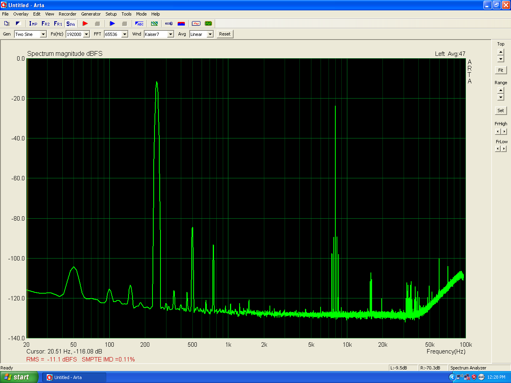Screen dimensions: 511x383
Task: Open the FFT size dropdown
Action: pyautogui.click(x=125, y=34)
